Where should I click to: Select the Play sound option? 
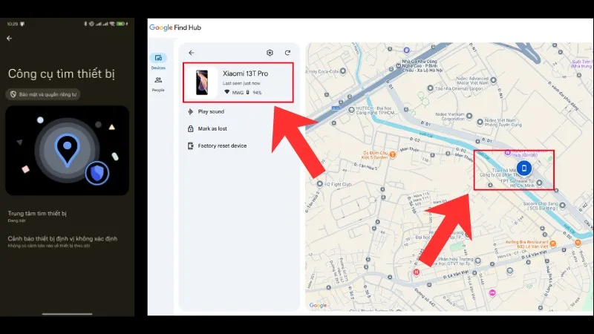(x=211, y=111)
